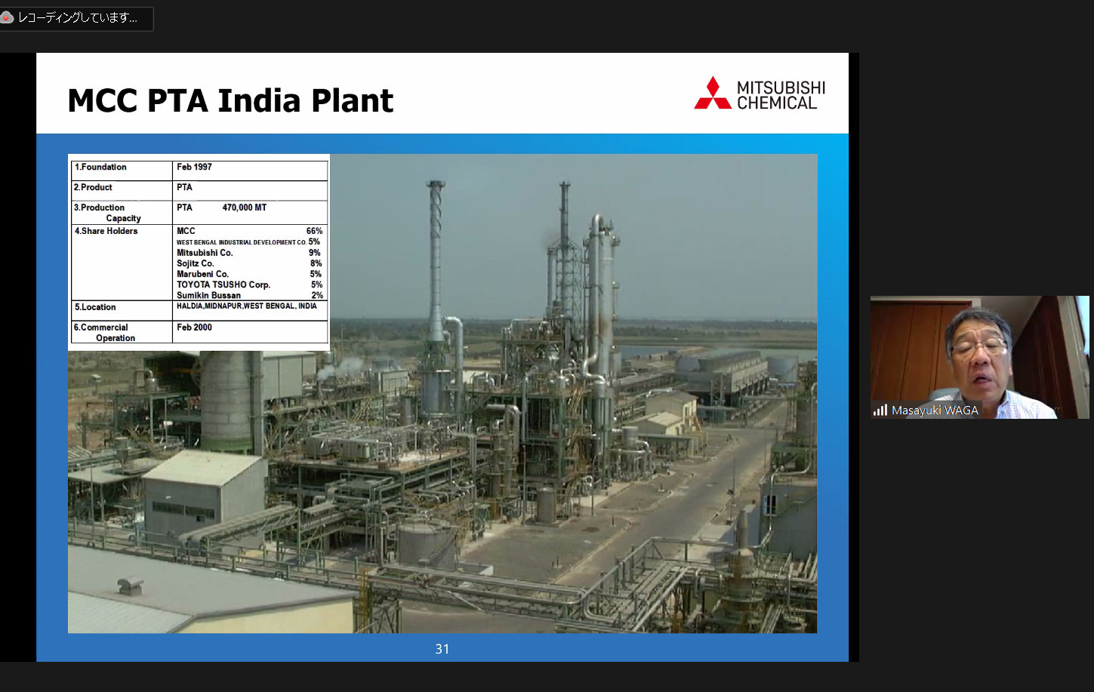Image resolution: width=1094 pixels, height=692 pixels.
Task: Click the recording status label
Action: (x=78, y=17)
